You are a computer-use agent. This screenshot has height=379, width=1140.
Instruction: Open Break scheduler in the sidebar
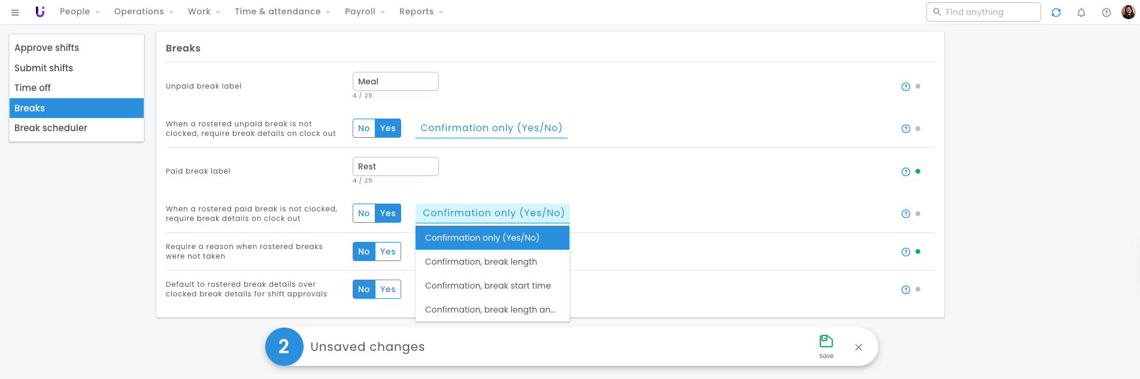tap(51, 128)
